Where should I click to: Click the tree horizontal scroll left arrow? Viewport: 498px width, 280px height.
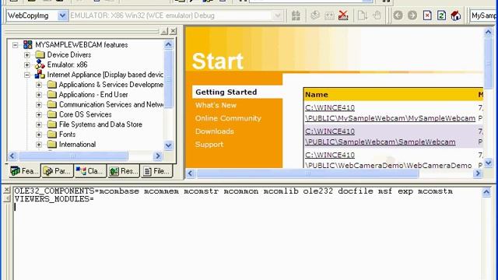click(x=12, y=156)
